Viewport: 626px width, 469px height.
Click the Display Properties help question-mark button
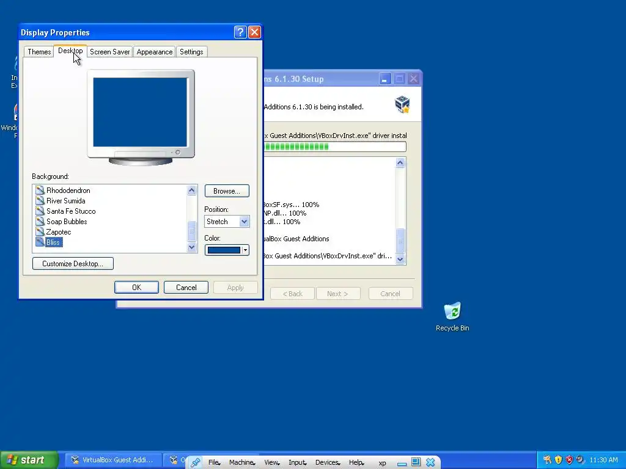pyautogui.click(x=240, y=32)
